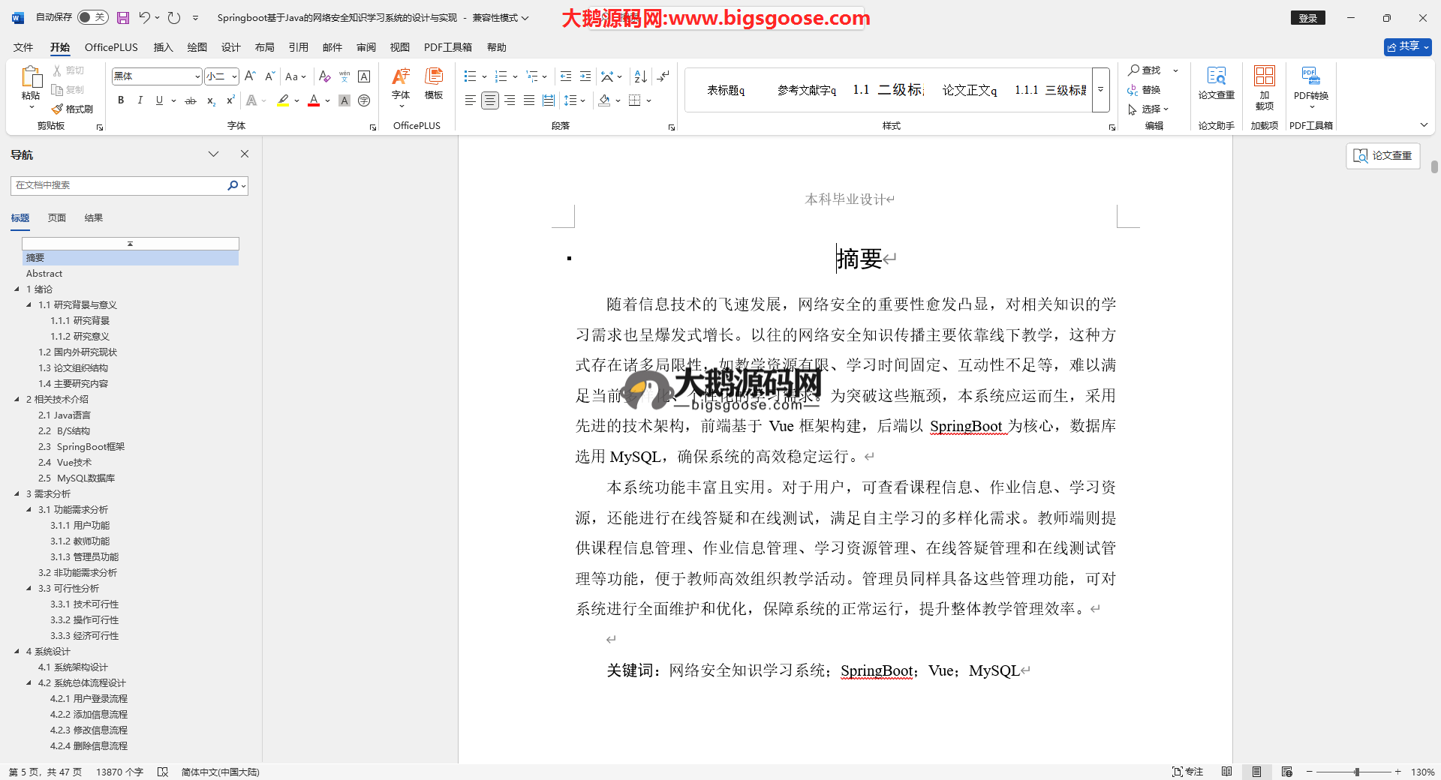Switch to 页面 tab in navigation pane

point(57,218)
